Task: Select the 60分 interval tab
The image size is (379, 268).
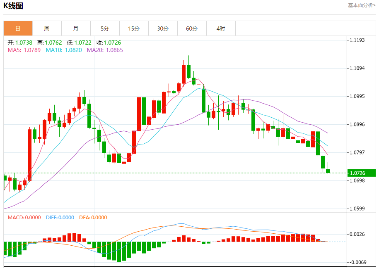Action: [192, 28]
